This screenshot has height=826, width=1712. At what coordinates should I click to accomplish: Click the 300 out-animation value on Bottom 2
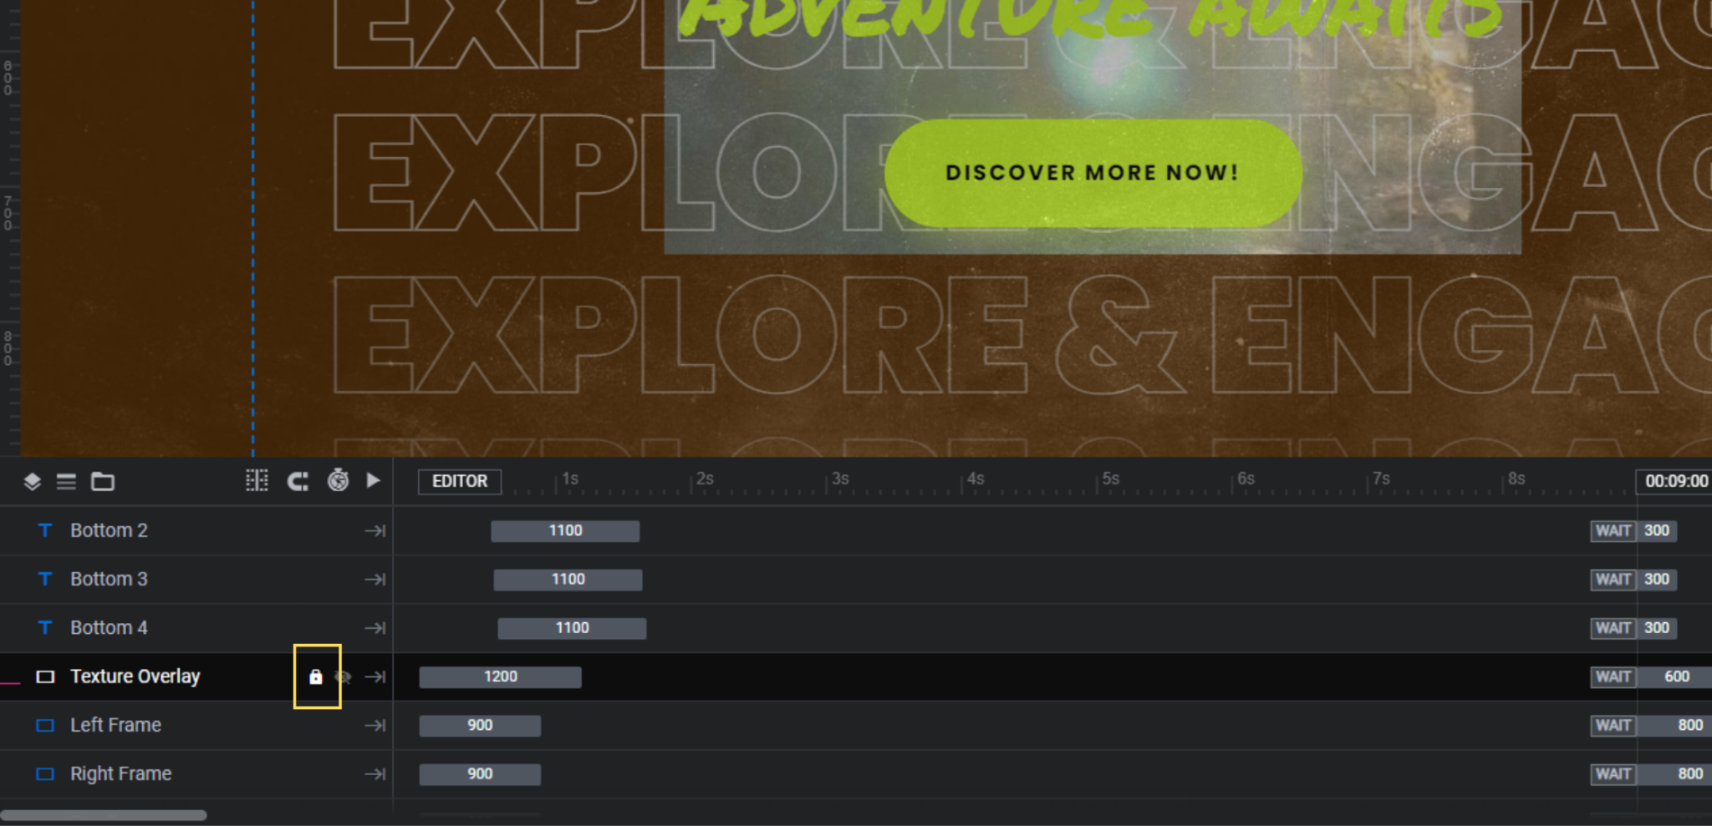click(1656, 530)
